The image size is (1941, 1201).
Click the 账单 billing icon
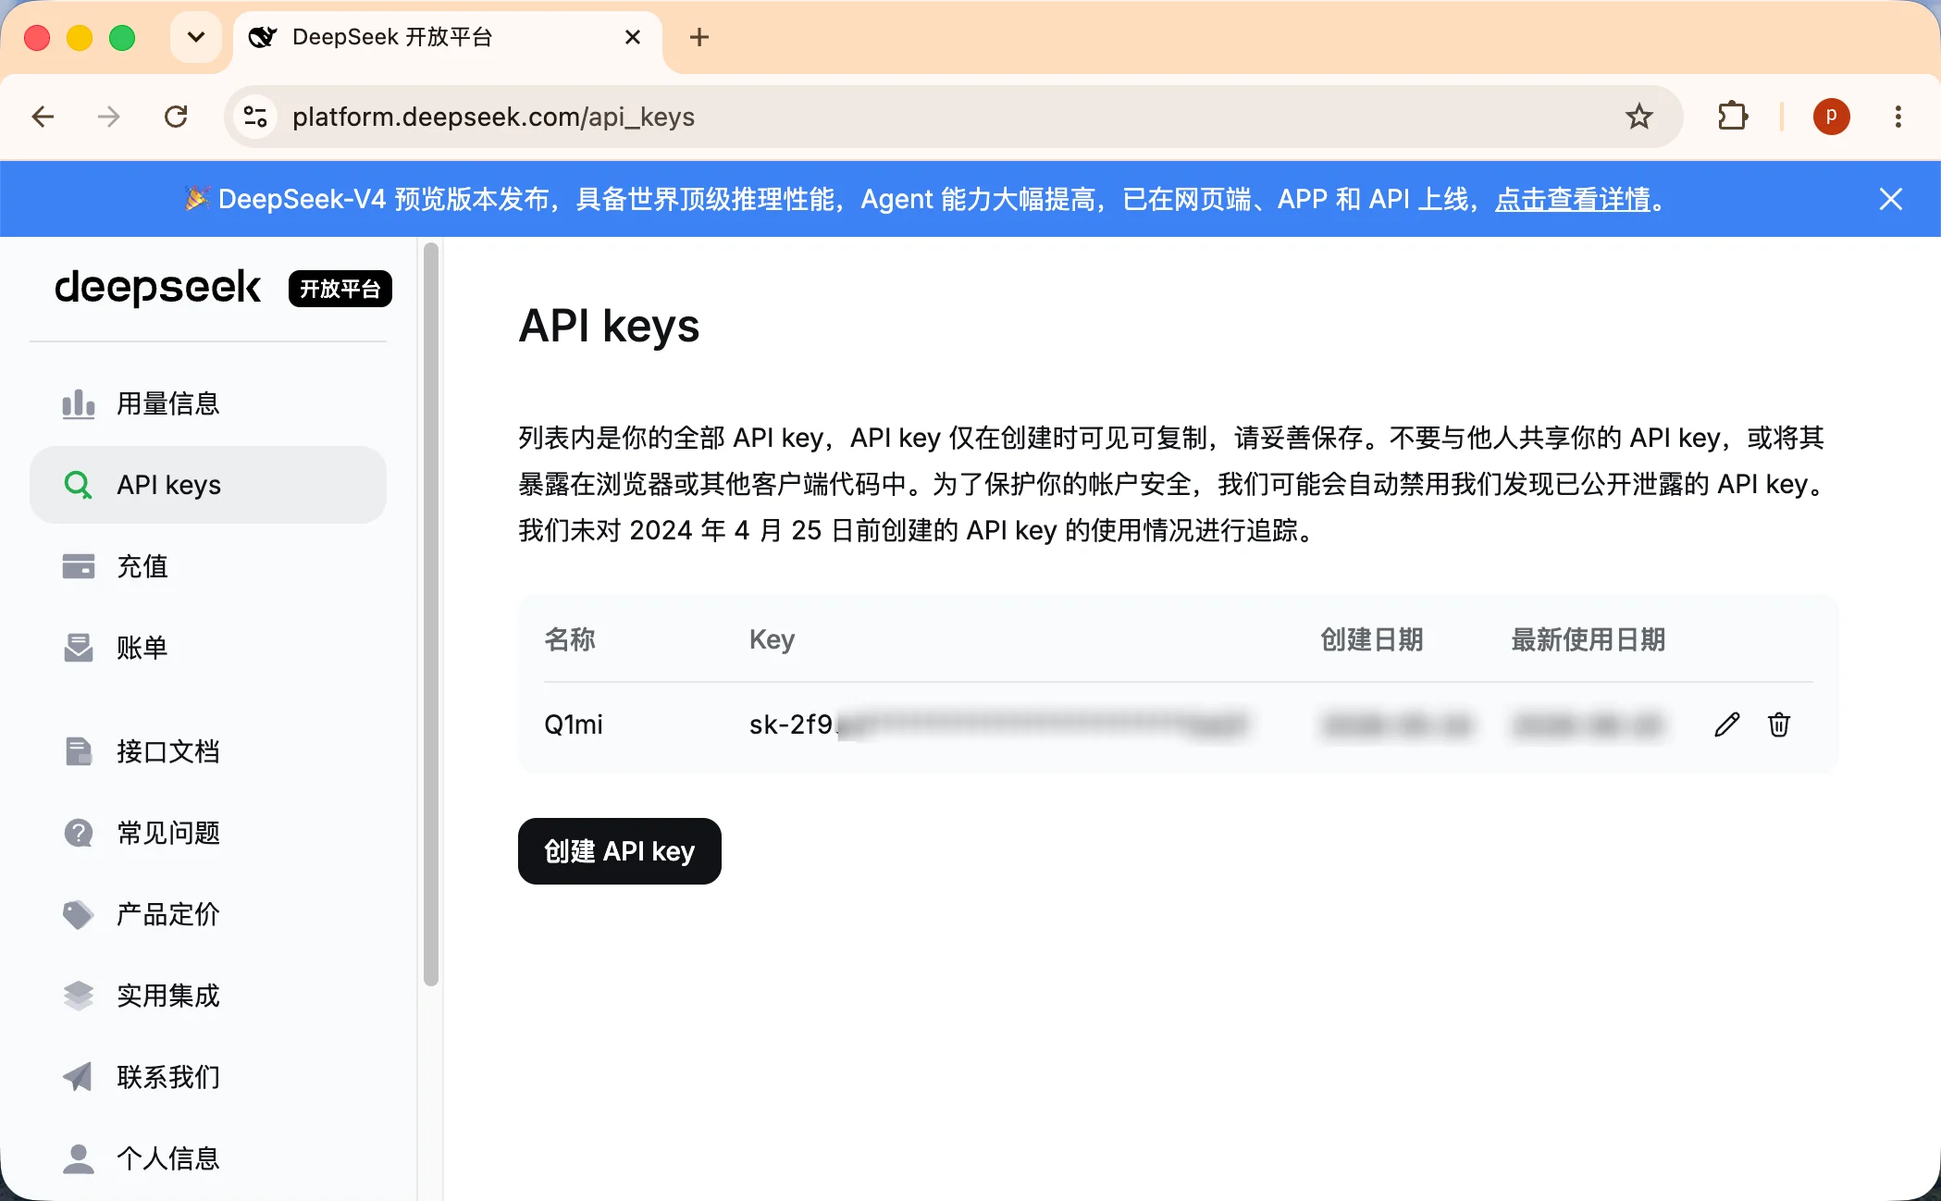(79, 648)
